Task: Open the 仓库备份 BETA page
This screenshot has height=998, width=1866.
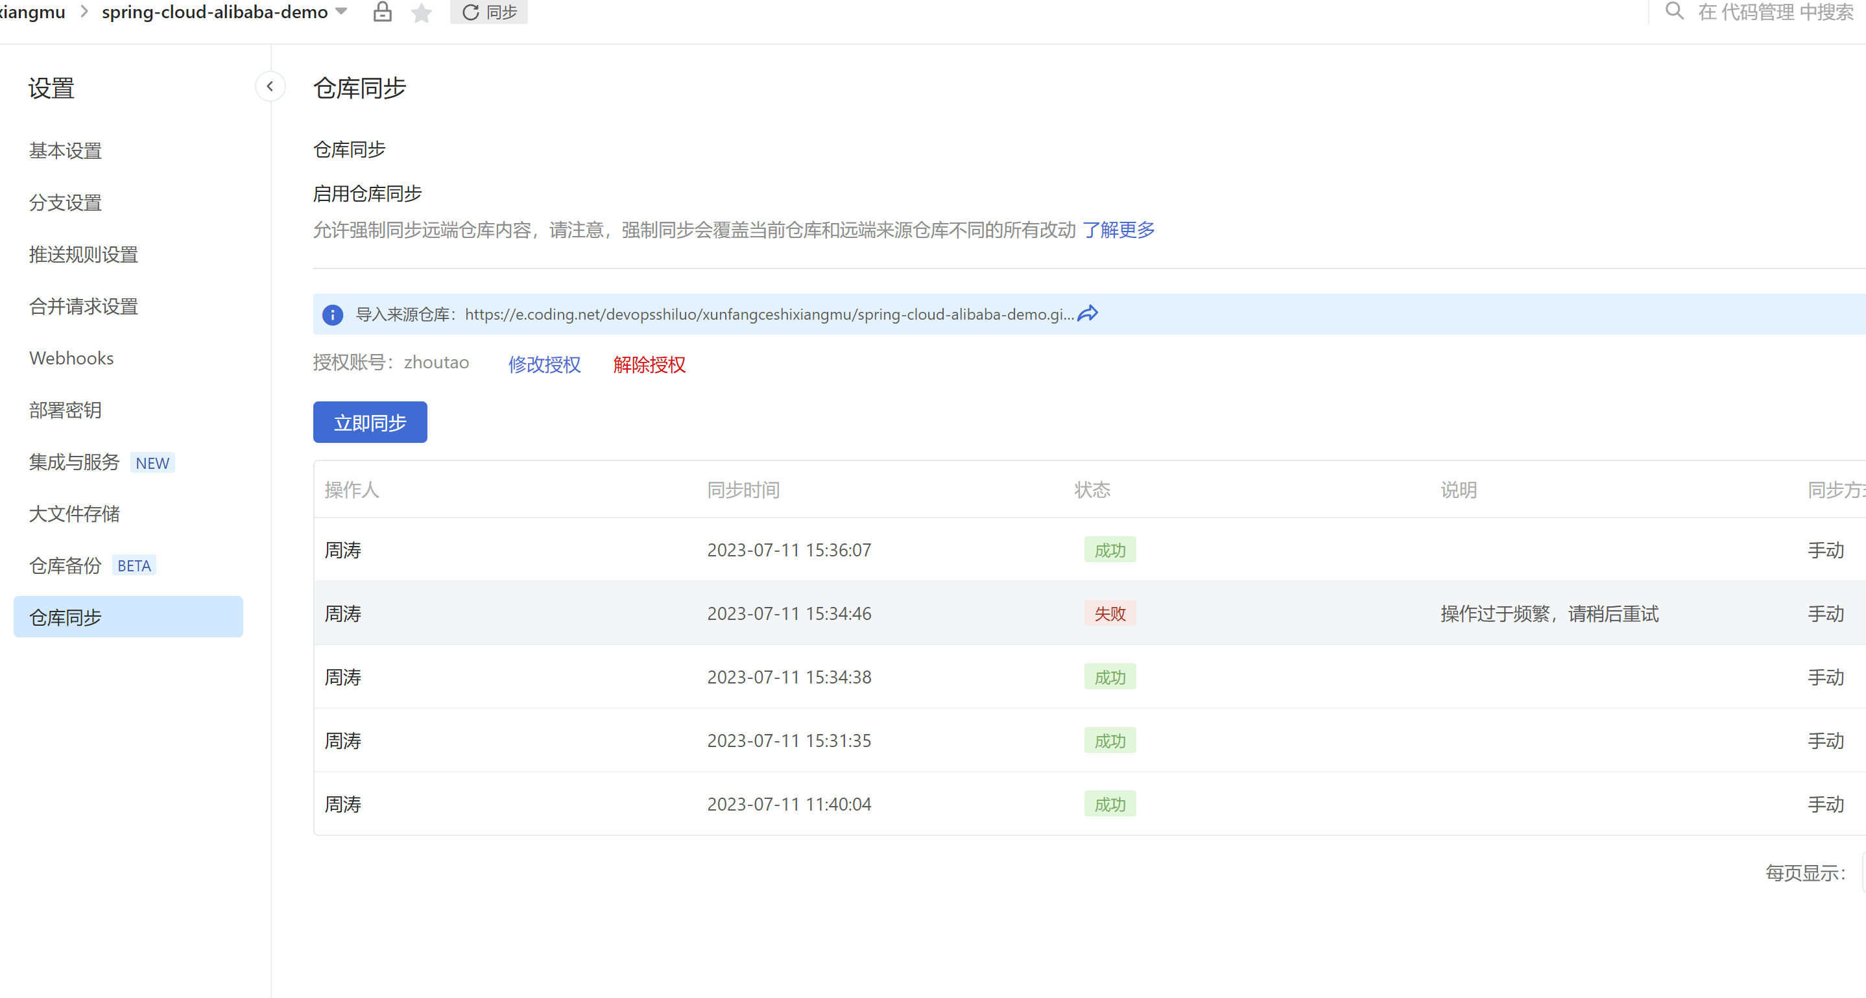Action: (x=92, y=565)
